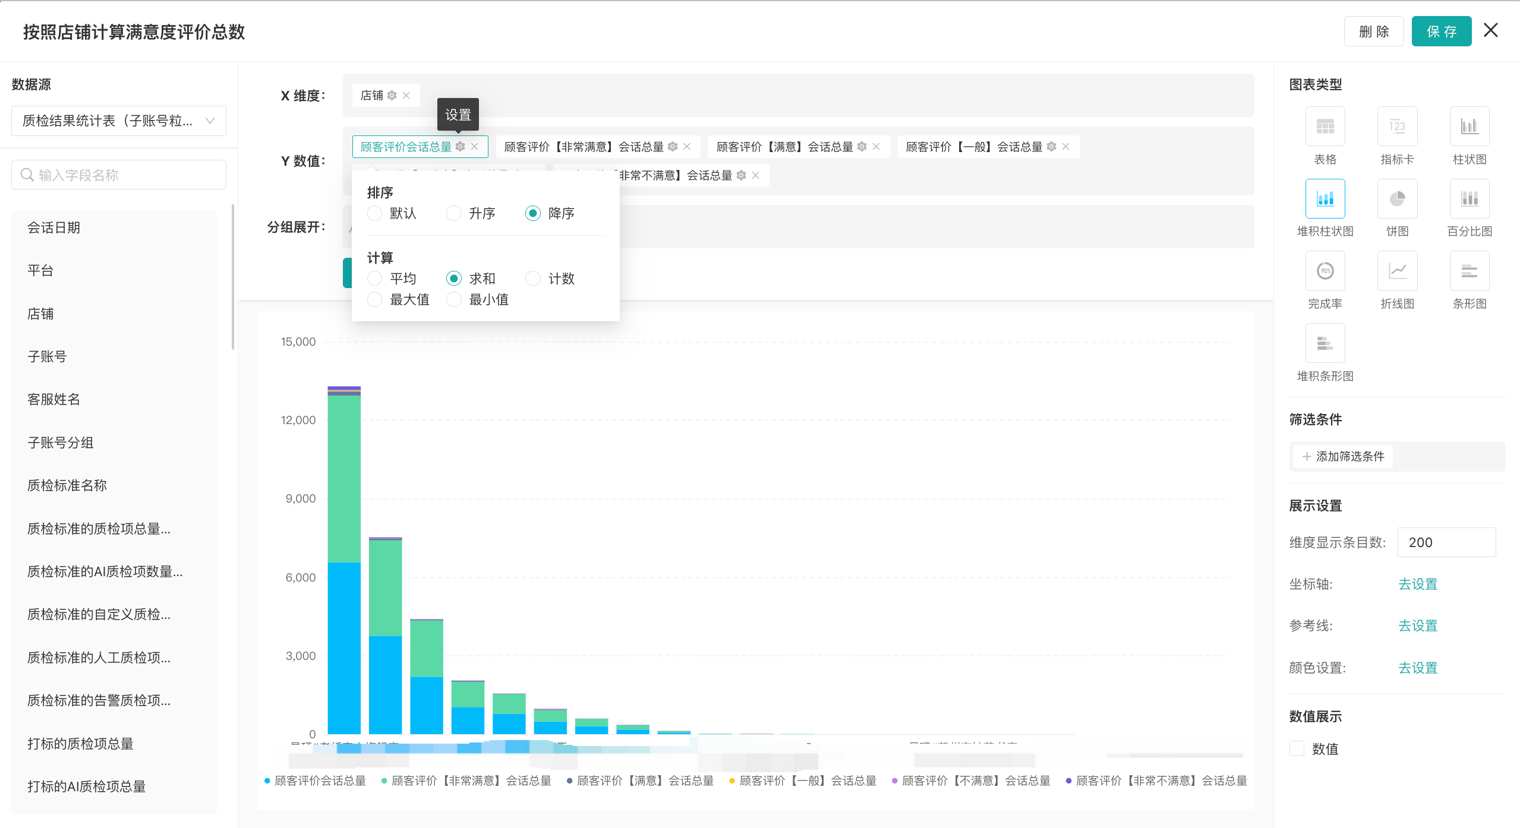Screen dimensions: 1520x828
Task: Select the 条形图 chart type icon
Action: [1469, 271]
